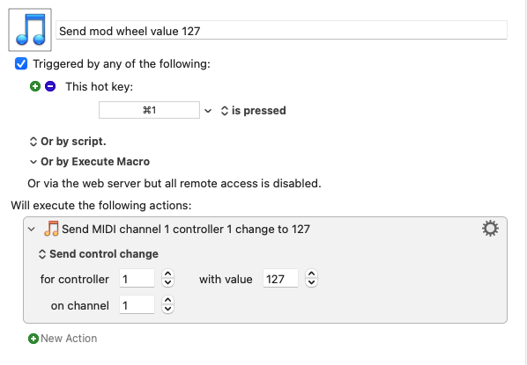Open the 'Send control change' type popup
Viewport: 527px width, 365px height.
pyautogui.click(x=99, y=254)
